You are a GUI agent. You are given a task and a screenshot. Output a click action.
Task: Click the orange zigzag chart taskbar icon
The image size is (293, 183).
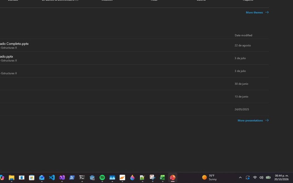click(123, 178)
